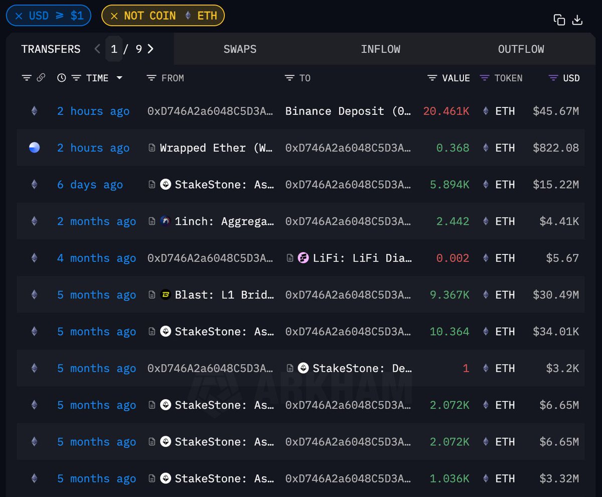Click StakeStone logo on the 5.894K row
This screenshot has width=602, height=497.
point(166,184)
